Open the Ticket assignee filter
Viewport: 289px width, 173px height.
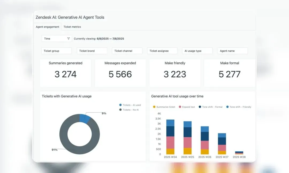pyautogui.click(x=162, y=51)
